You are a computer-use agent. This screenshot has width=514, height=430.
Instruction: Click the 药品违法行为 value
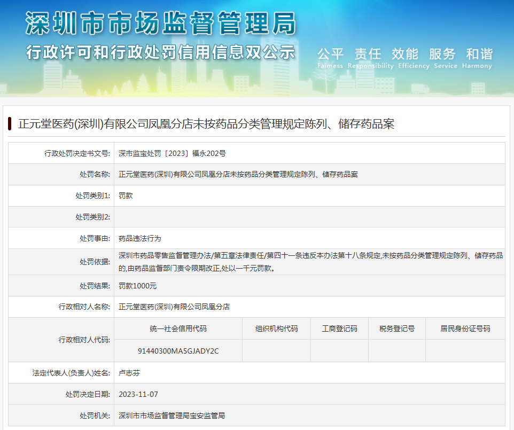(139, 238)
